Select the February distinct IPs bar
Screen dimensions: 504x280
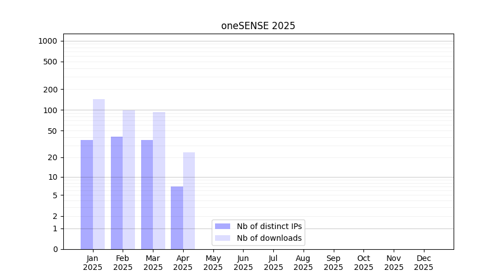pos(116,193)
